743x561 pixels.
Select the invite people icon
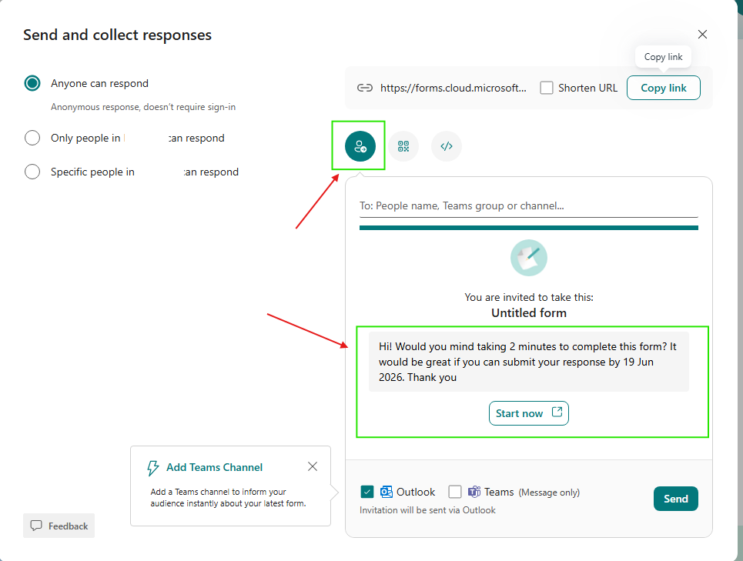(360, 146)
